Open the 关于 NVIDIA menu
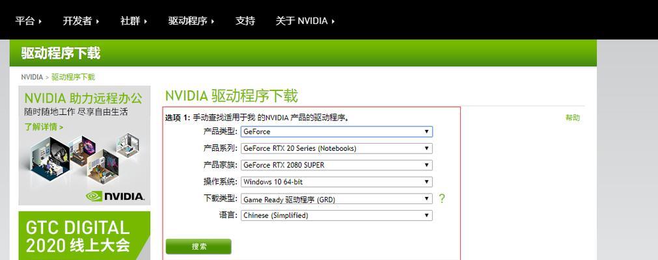 coord(305,21)
